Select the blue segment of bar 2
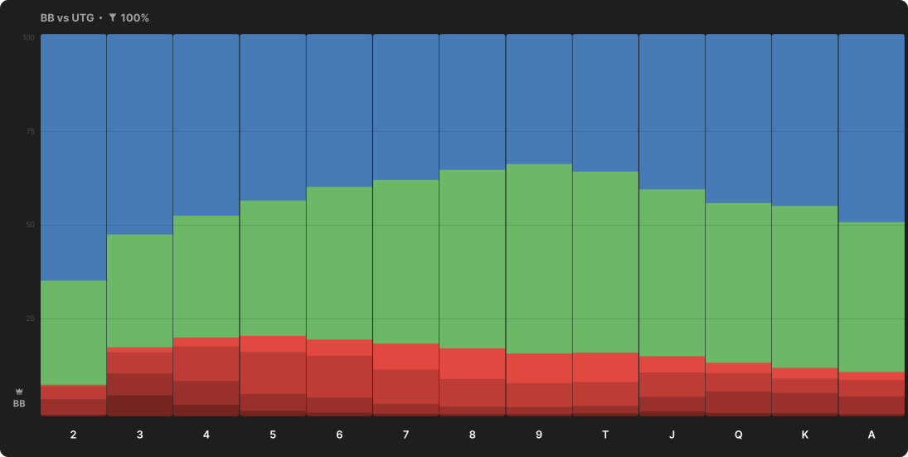908x457 pixels. pyautogui.click(x=74, y=158)
